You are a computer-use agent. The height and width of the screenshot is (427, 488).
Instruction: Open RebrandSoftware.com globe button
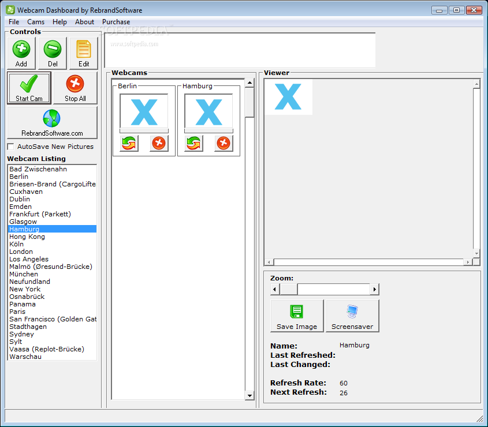coord(52,122)
